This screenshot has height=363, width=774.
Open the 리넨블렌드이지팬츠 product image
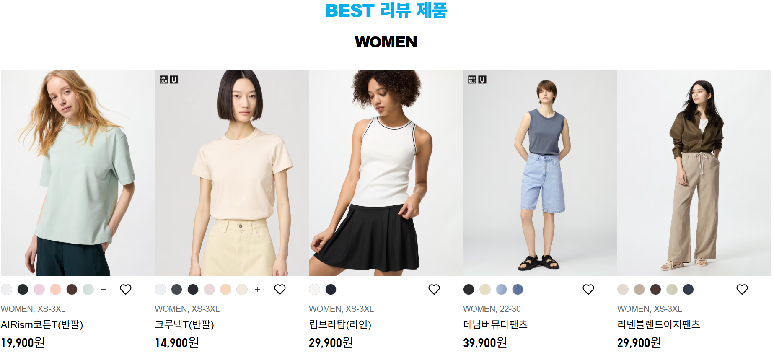(694, 173)
